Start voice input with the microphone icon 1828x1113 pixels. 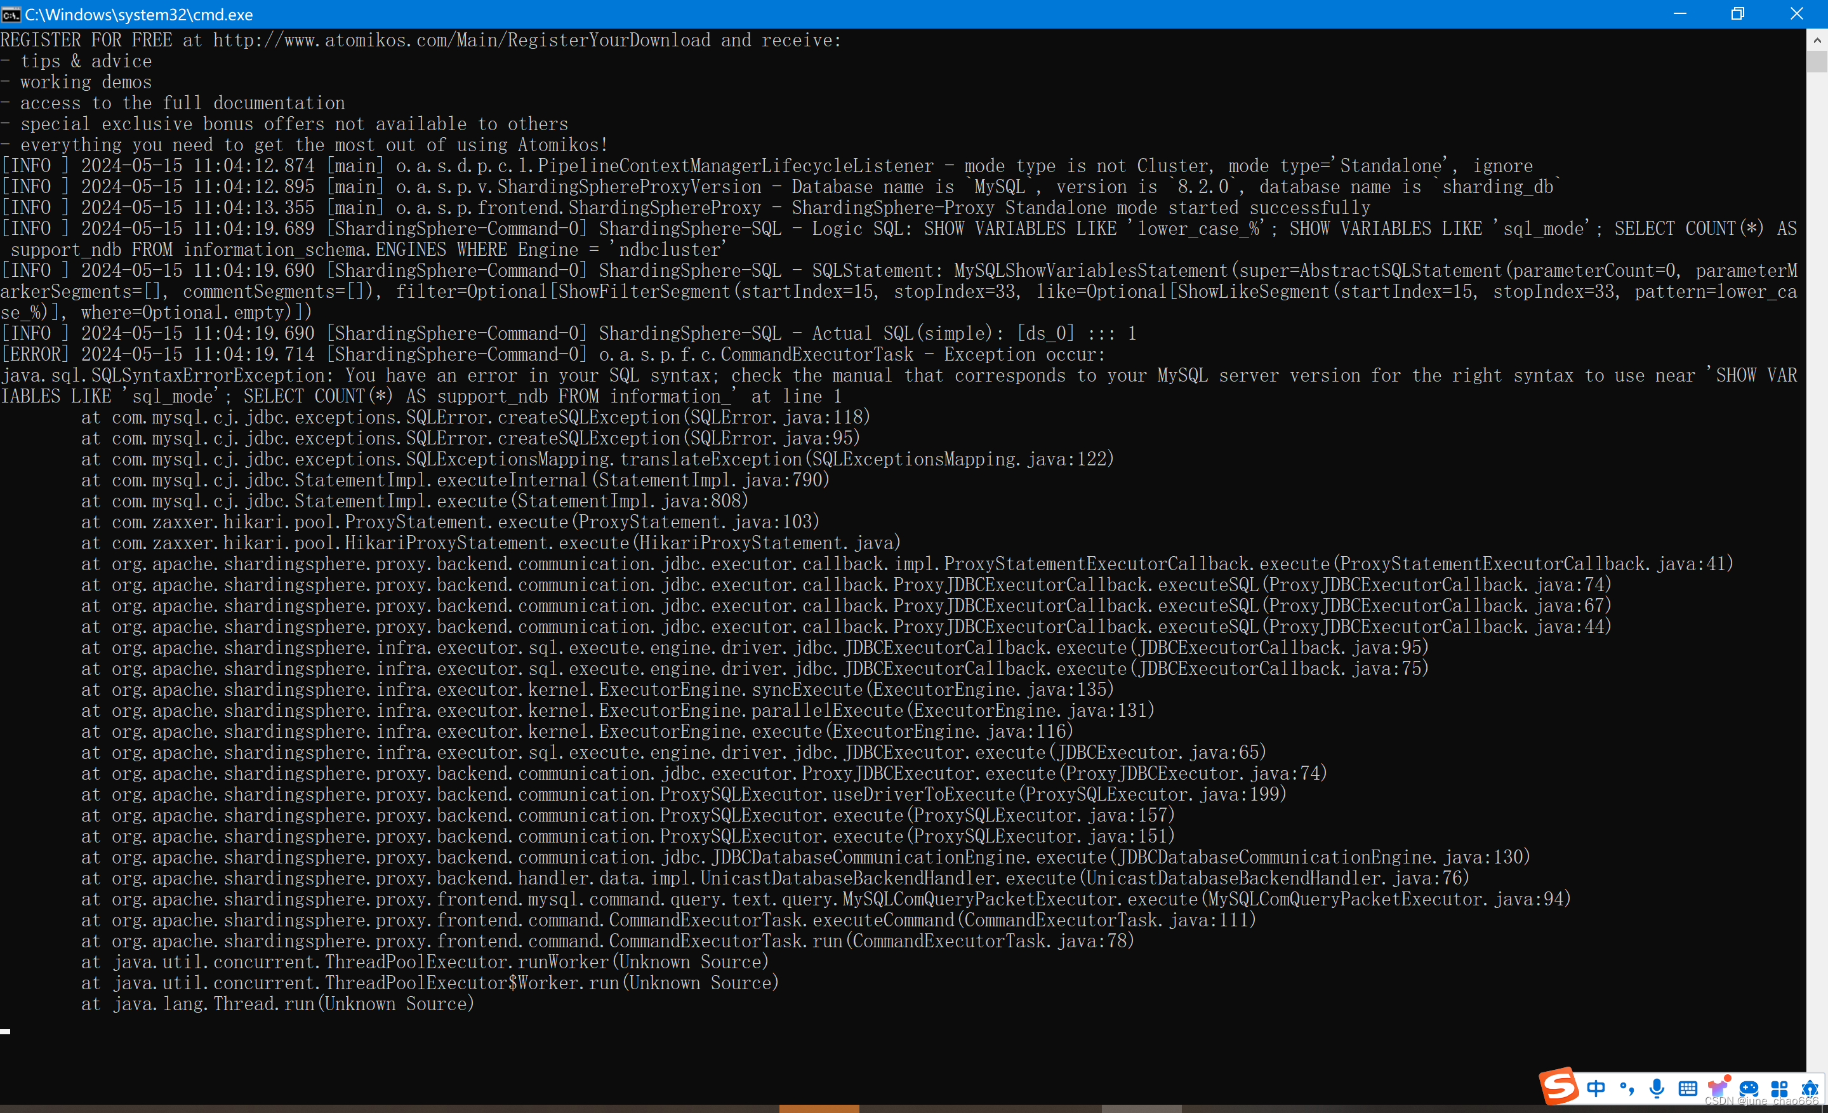tap(1657, 1088)
